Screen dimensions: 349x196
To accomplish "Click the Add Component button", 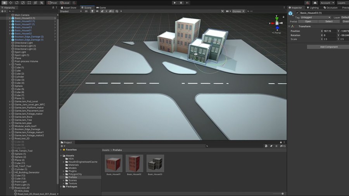I will point(329,47).
